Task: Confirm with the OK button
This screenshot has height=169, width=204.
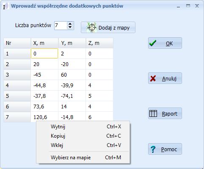Action: (165, 43)
